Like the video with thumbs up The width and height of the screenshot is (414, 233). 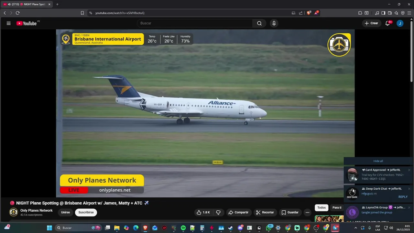pos(203,212)
